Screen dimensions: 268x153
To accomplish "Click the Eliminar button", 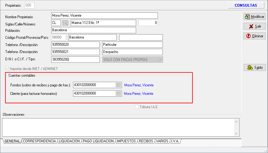I will pos(254,36).
